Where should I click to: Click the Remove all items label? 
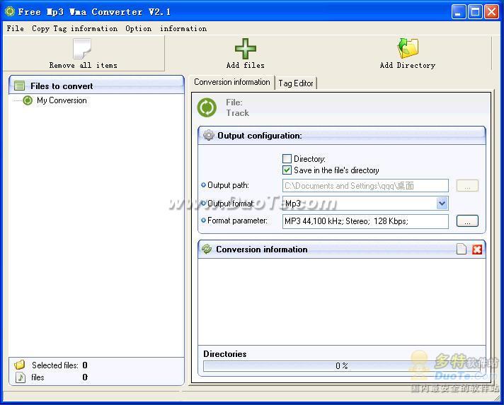[x=84, y=65]
